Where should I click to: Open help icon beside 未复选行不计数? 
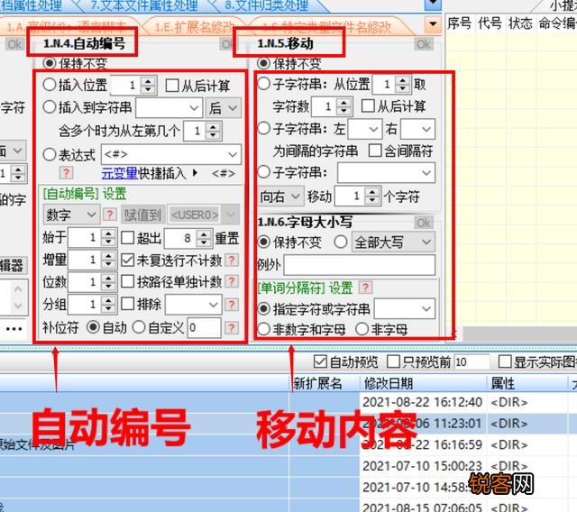[x=232, y=261]
